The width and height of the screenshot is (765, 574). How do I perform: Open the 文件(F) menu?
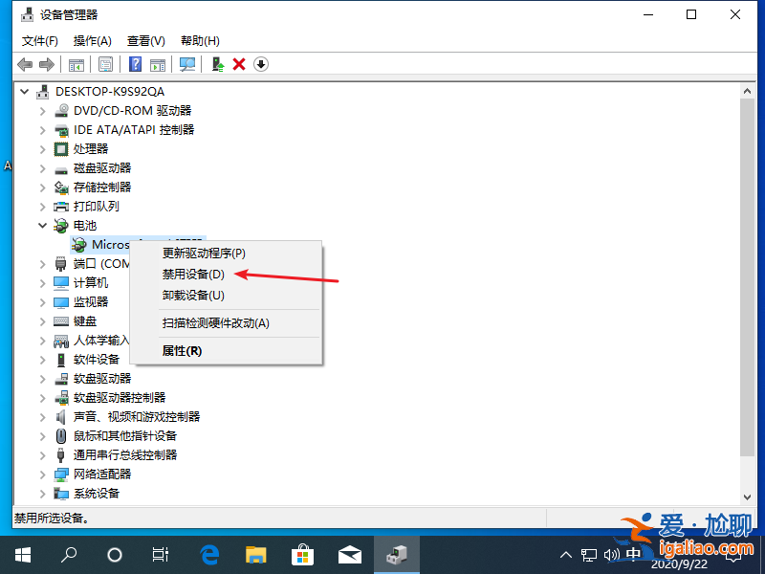39,41
